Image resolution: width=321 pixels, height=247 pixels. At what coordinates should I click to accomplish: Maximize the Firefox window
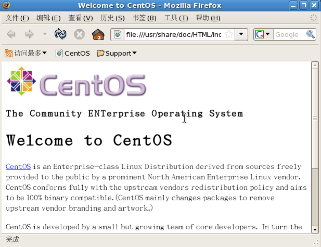click(x=304, y=6)
